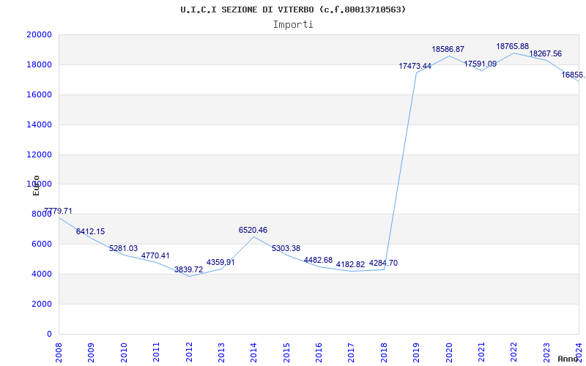This screenshot has width=586, height=366.
Task: Click the y-axis value 6000
Action: click(41, 244)
